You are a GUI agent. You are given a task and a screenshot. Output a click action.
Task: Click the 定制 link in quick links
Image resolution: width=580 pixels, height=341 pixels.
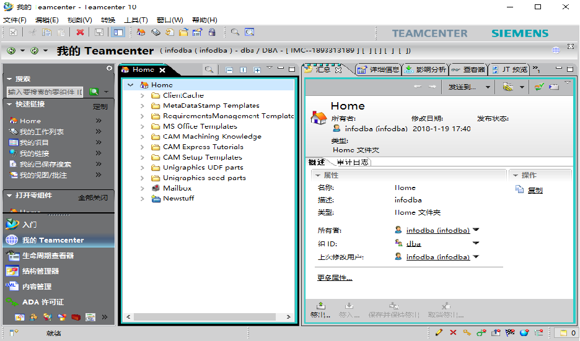(x=100, y=107)
